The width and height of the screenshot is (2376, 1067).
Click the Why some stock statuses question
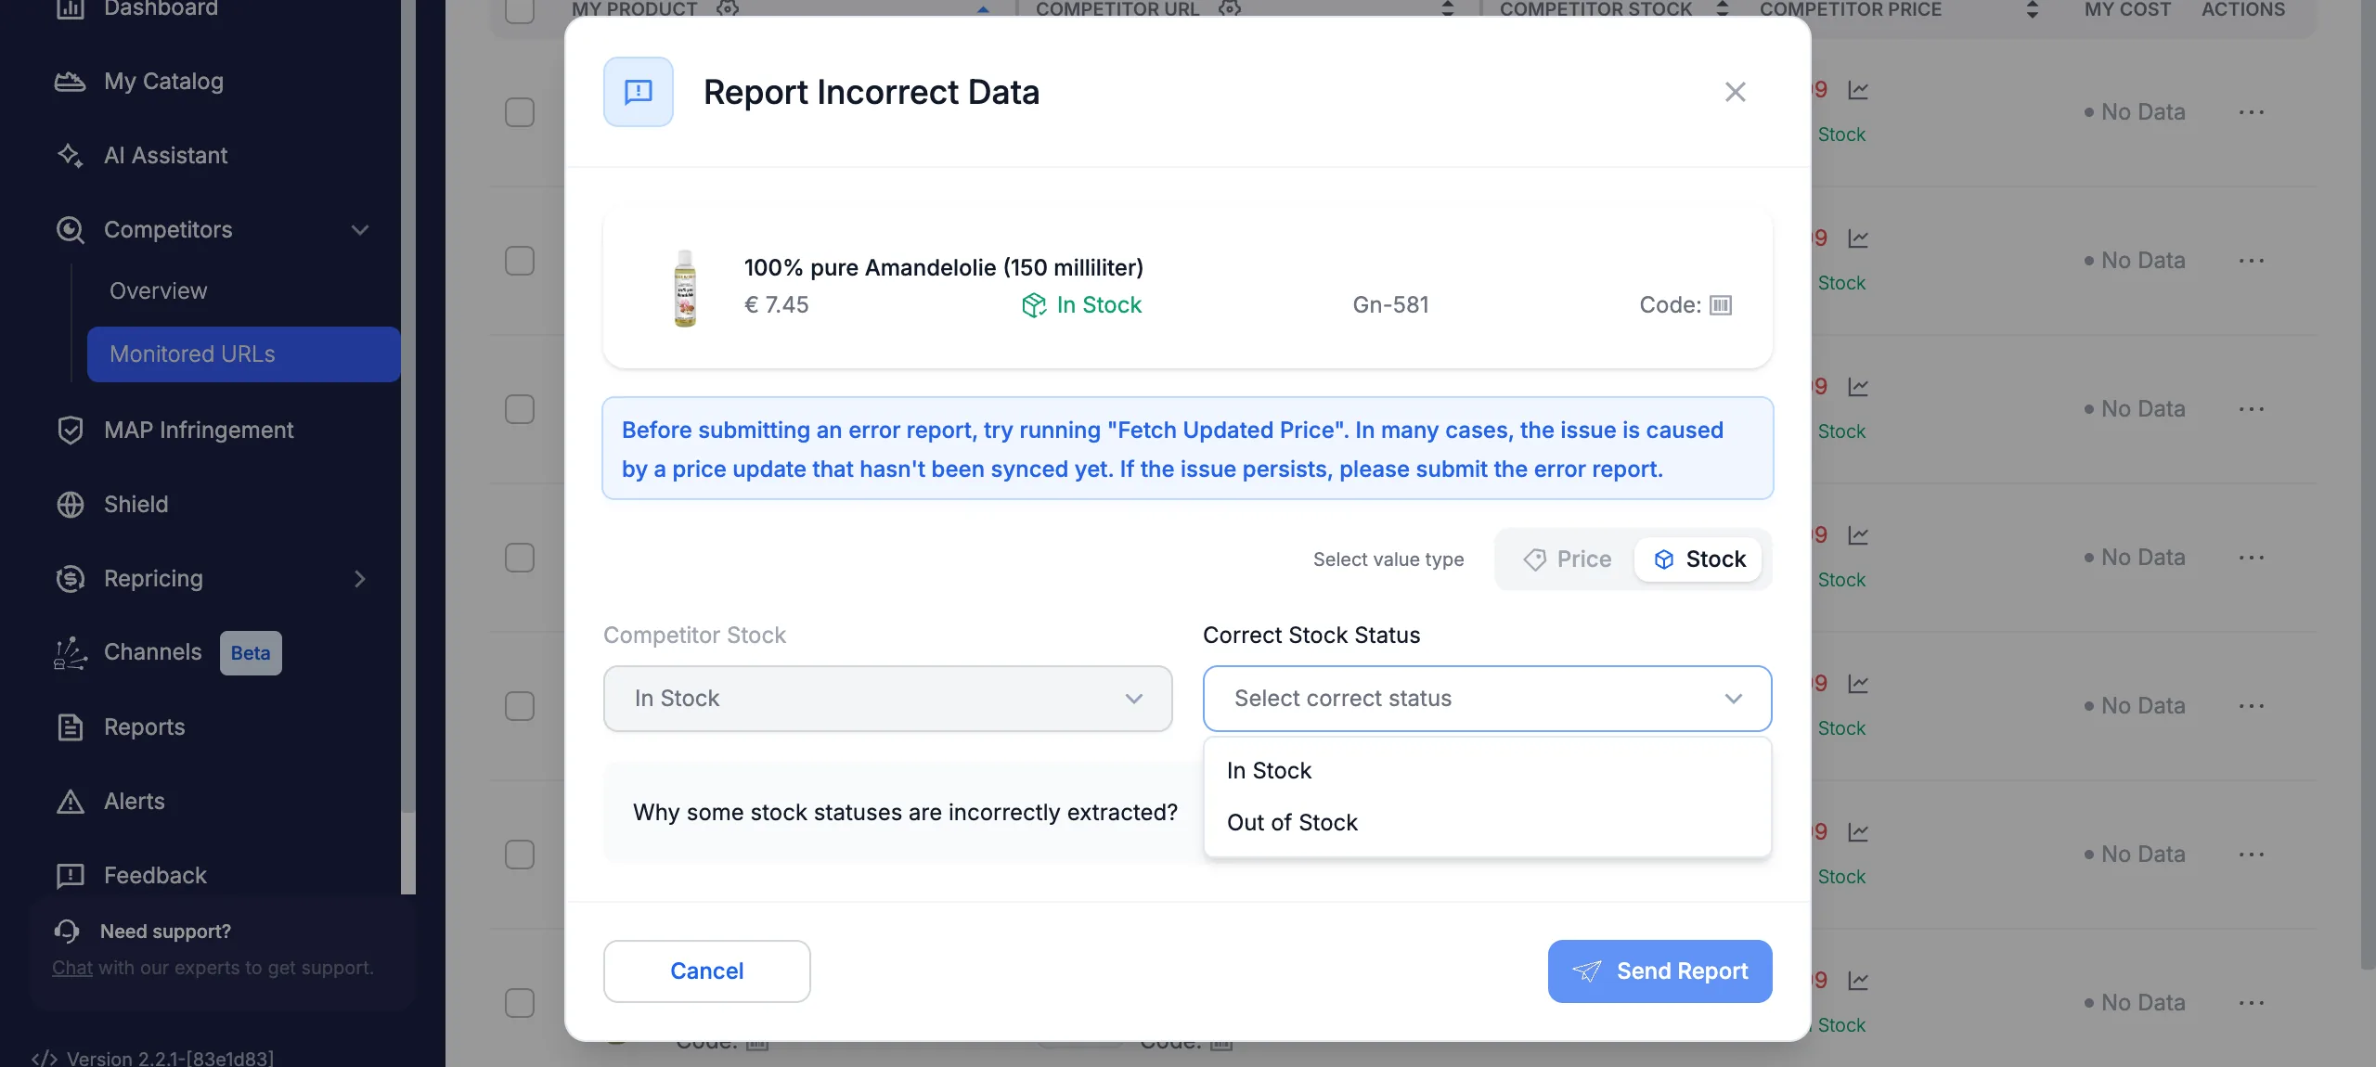pos(905,813)
